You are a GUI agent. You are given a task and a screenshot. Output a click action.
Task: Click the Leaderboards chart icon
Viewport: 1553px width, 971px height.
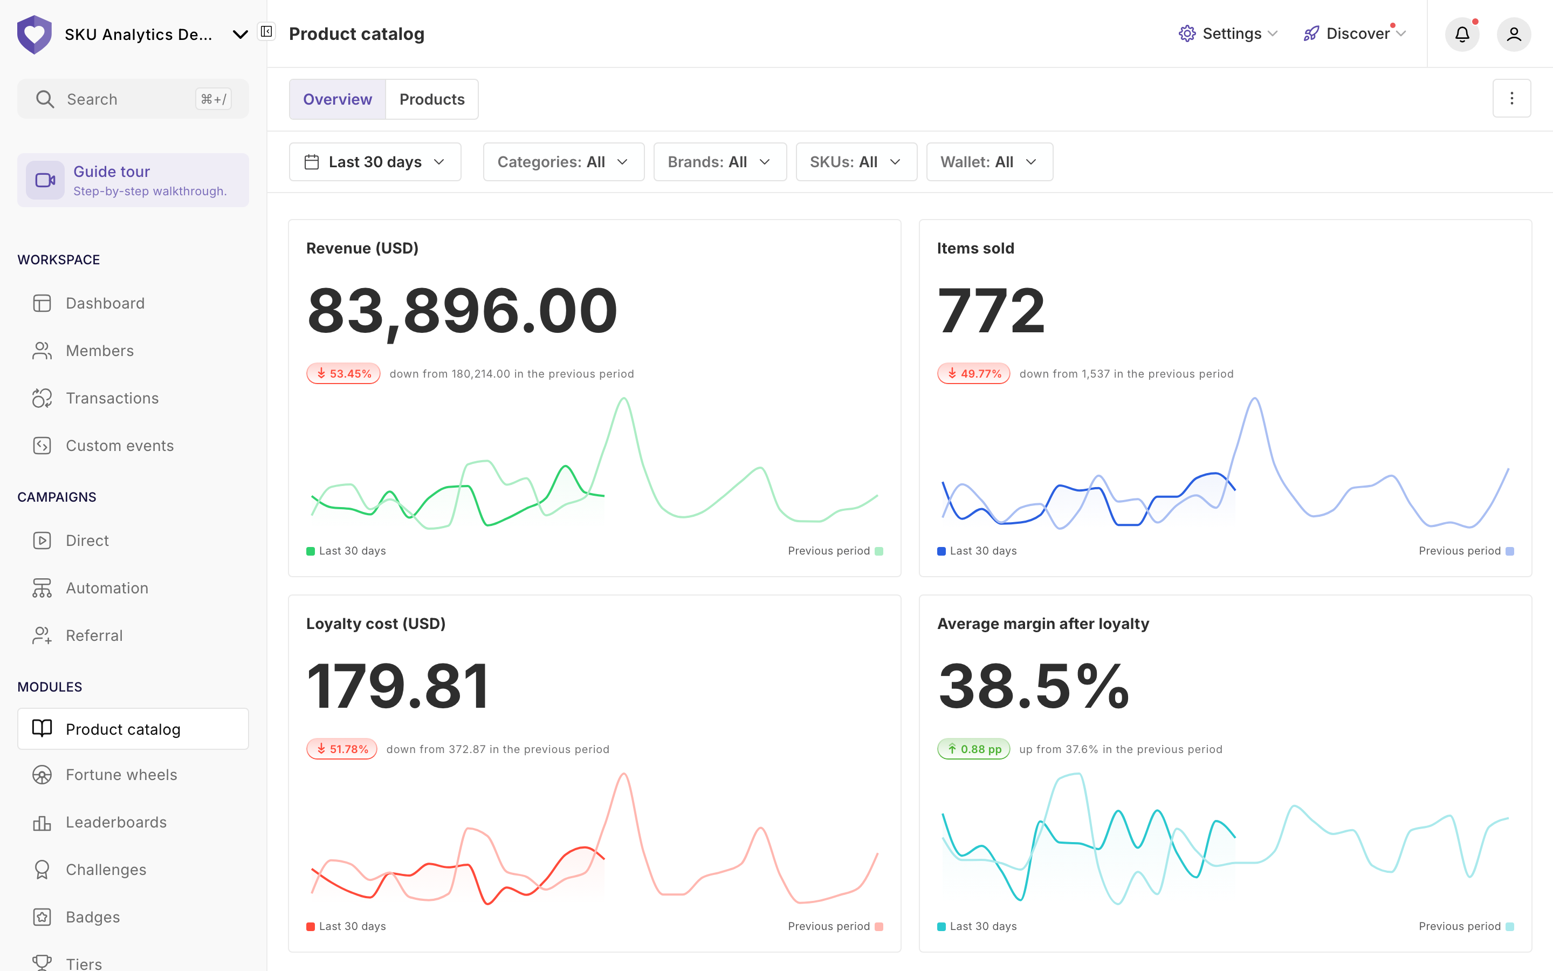[42, 823]
